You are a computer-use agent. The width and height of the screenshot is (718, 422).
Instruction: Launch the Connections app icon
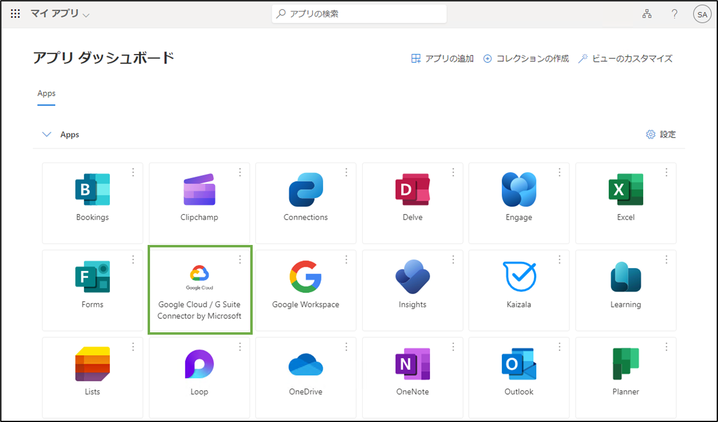pos(306,189)
